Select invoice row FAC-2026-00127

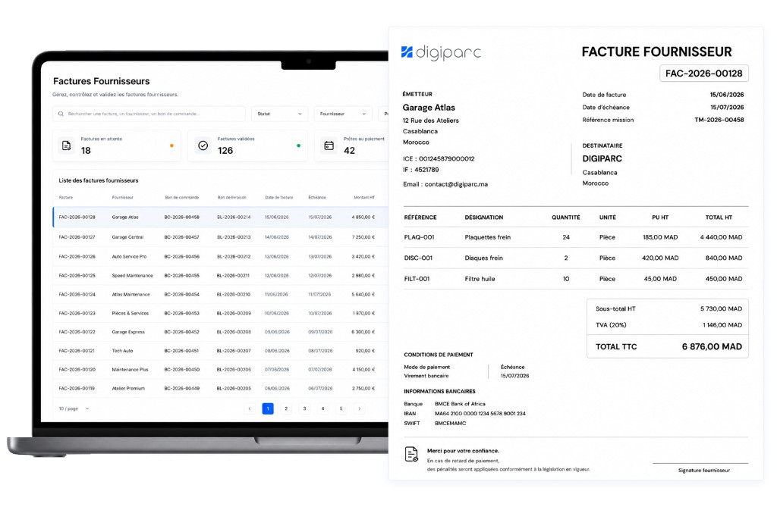[x=221, y=237]
